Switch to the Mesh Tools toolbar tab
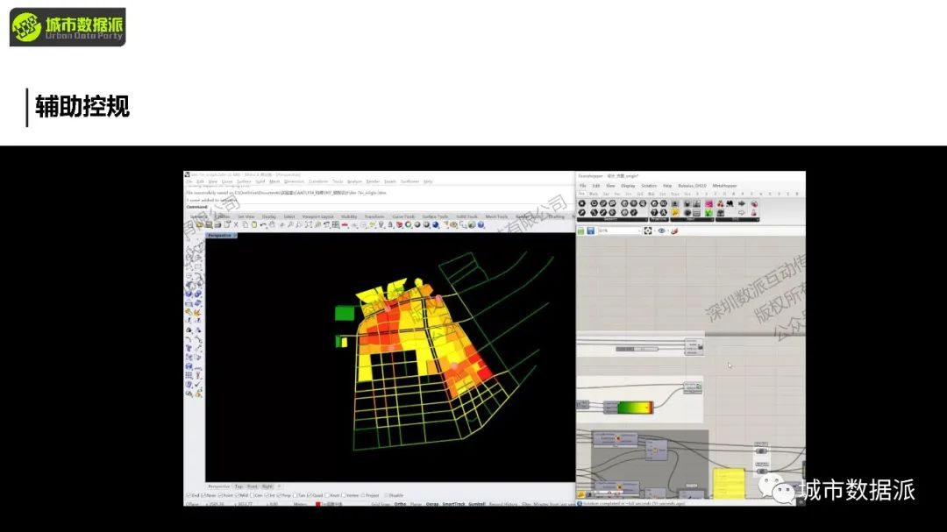Screen dimensions: 947x532 [496, 216]
